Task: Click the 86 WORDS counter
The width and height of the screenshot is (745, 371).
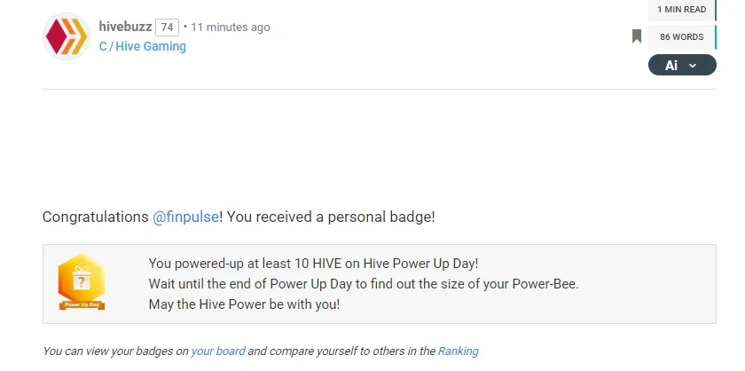Action: pyautogui.click(x=682, y=37)
